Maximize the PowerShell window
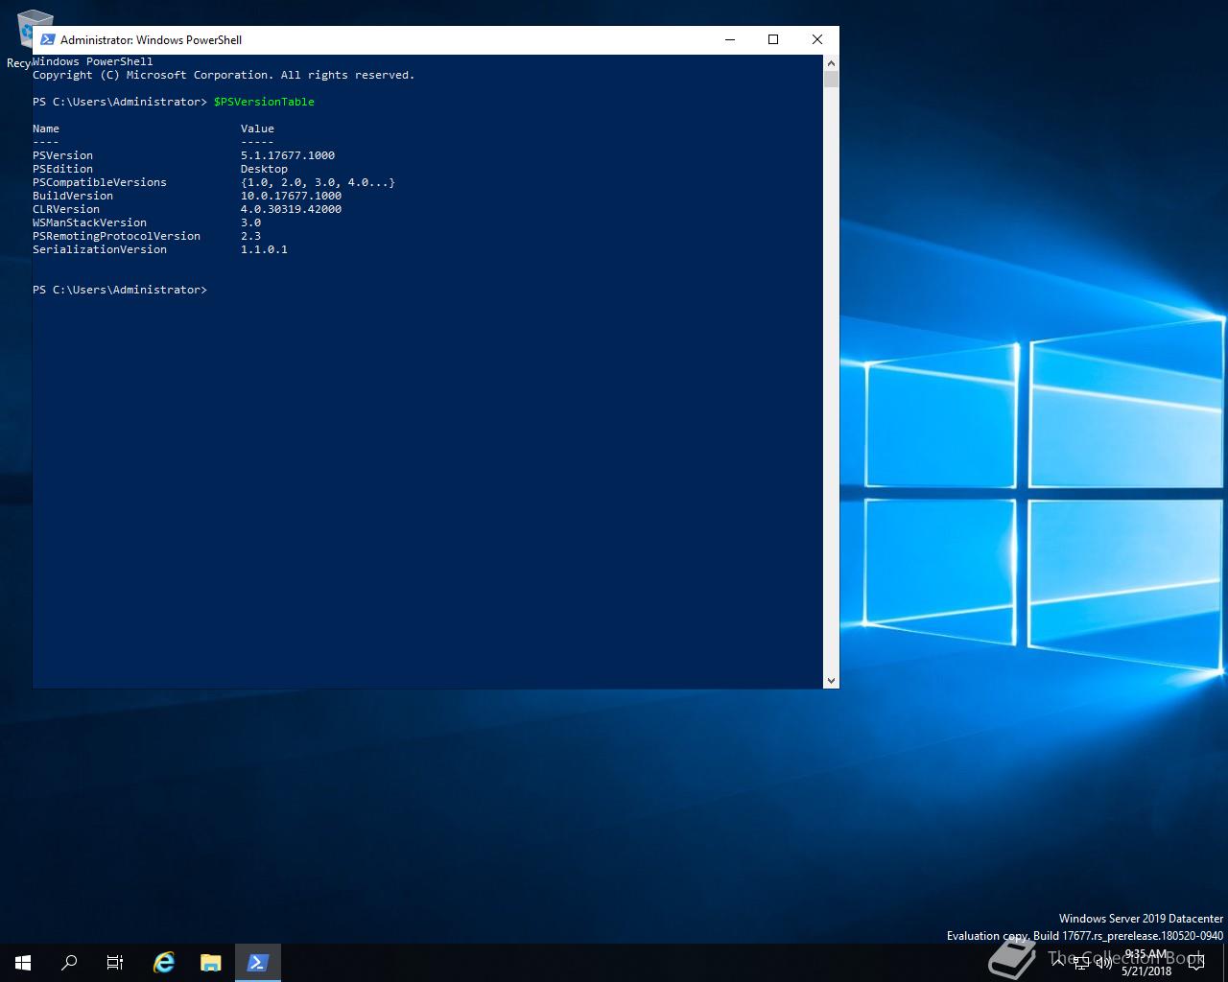 click(773, 39)
